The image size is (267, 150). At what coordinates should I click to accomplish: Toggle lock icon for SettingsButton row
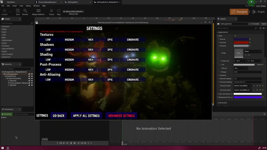pos(29,74)
